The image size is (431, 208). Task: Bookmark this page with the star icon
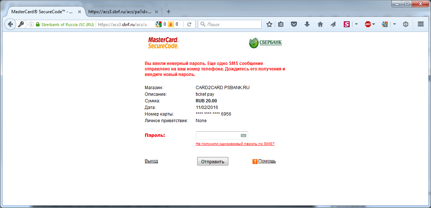click(x=269, y=24)
